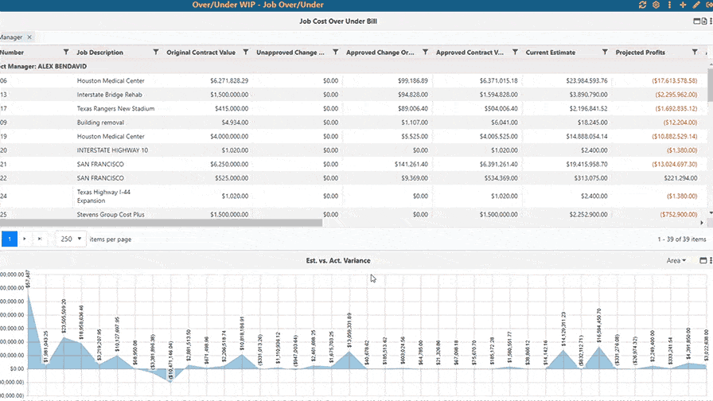This screenshot has height=401, width=713.
Task: Open filter for Number column
Action: click(66, 53)
